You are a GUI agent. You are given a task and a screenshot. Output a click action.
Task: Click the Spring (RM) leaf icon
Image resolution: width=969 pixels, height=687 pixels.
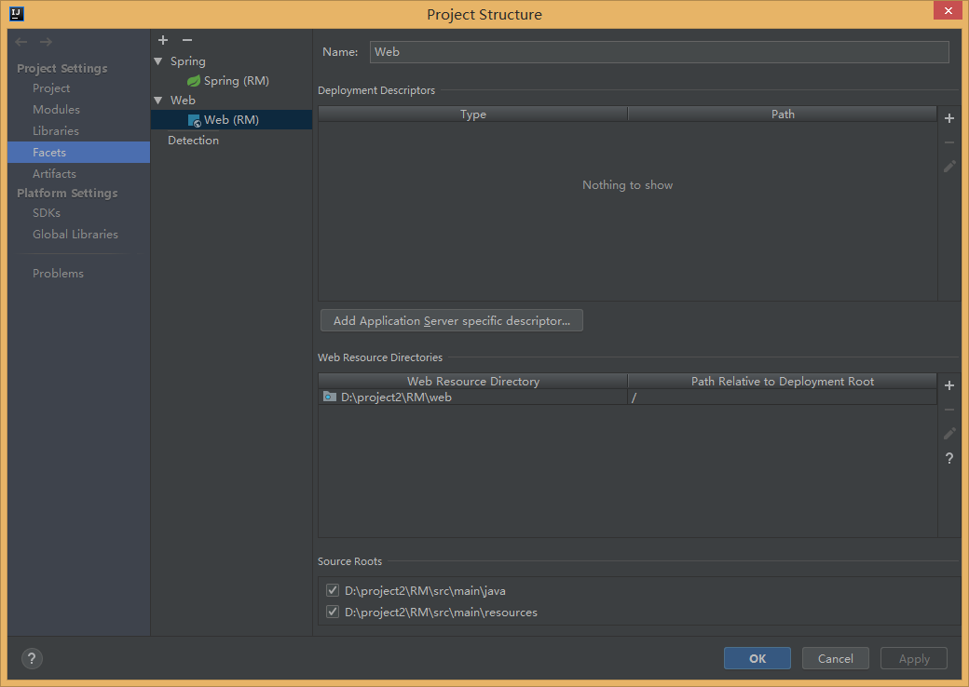click(x=194, y=81)
